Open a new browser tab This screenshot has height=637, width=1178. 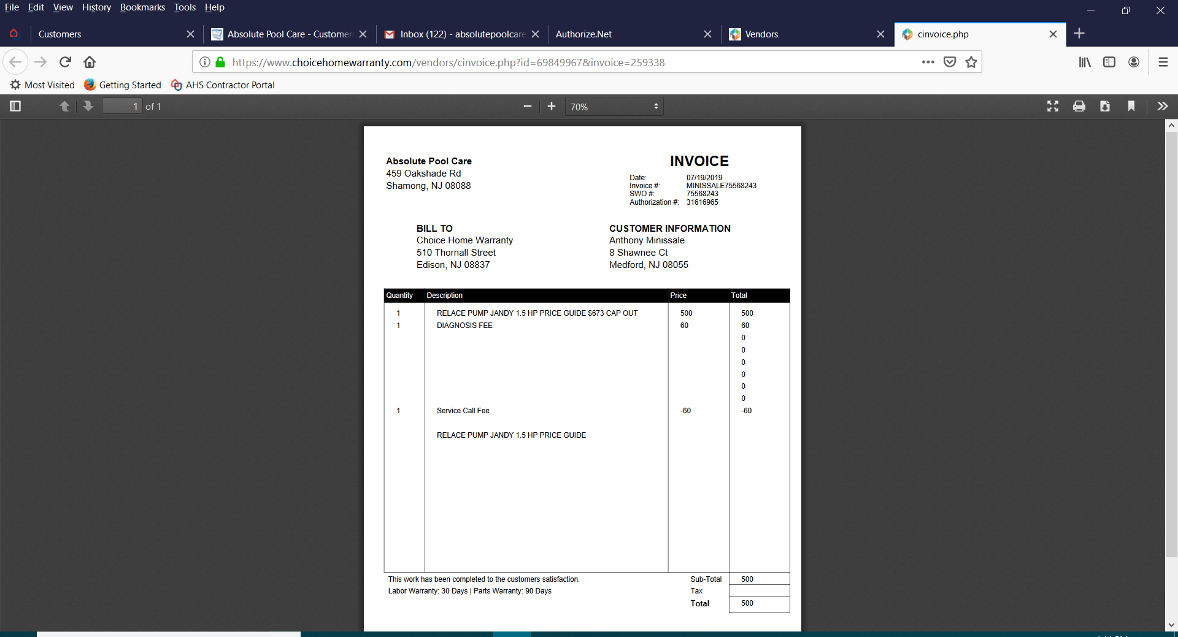click(1079, 34)
